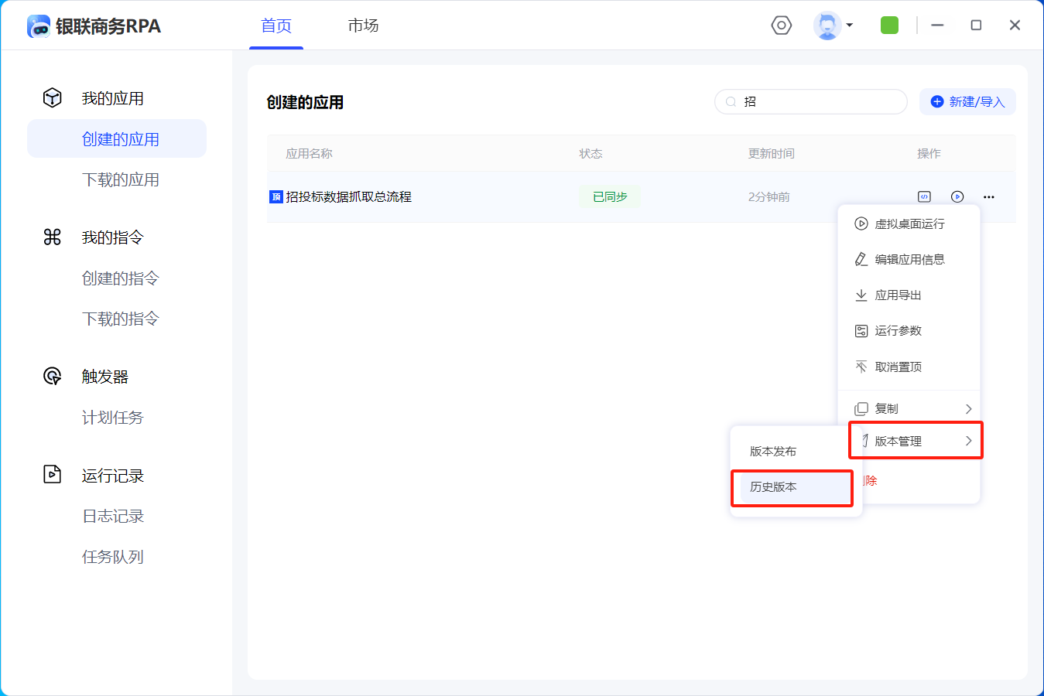
Task: Click the My Applications cube icon
Action: click(x=52, y=97)
